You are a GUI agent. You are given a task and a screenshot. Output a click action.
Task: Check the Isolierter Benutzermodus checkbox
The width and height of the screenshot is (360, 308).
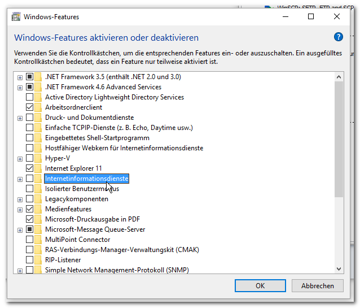tap(29, 189)
